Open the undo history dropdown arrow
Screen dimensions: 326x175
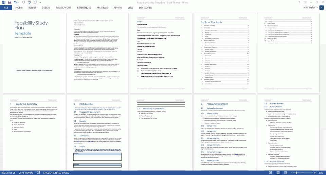click(19, 2)
